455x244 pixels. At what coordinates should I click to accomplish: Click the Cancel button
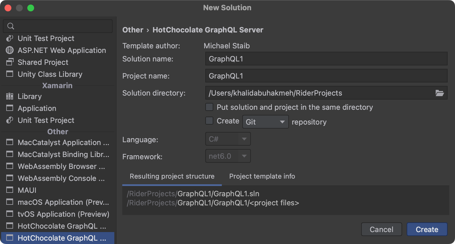[x=381, y=229]
